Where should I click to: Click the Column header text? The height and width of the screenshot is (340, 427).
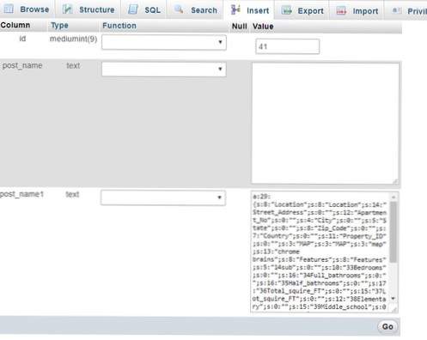pyautogui.click(x=15, y=25)
